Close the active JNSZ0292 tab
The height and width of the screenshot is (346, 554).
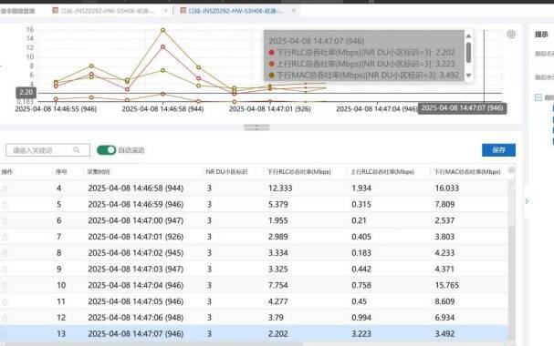point(294,11)
